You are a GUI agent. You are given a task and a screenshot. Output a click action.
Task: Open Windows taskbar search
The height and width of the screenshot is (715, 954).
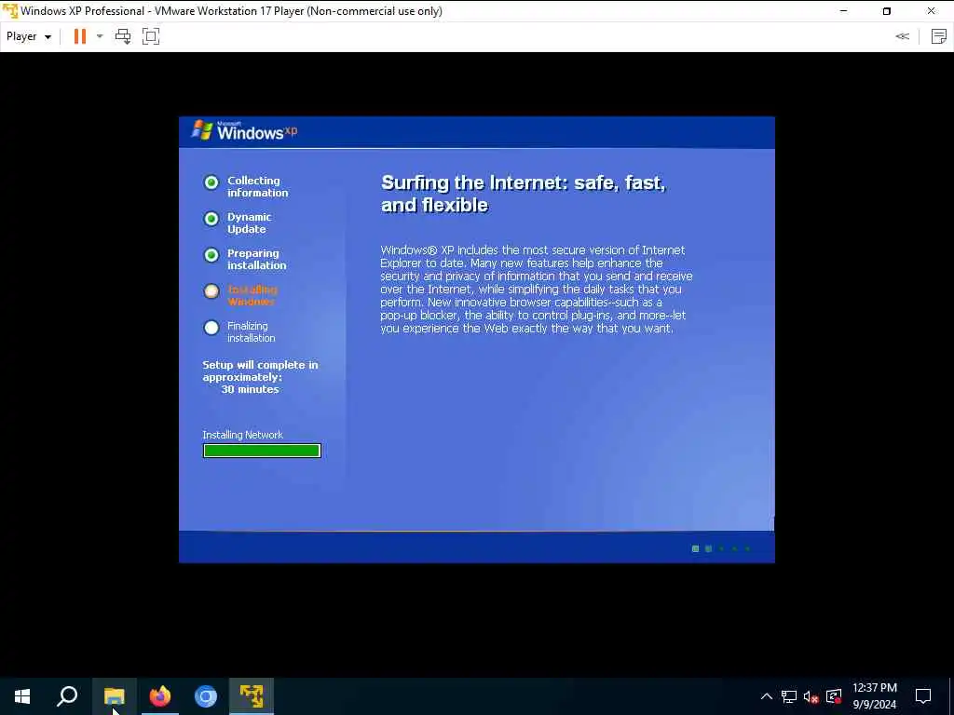pos(67,696)
